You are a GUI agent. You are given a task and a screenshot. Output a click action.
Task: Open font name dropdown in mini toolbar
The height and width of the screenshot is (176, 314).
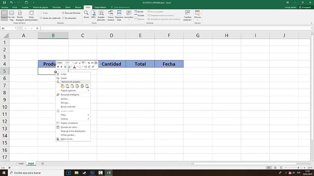[x=65, y=63]
